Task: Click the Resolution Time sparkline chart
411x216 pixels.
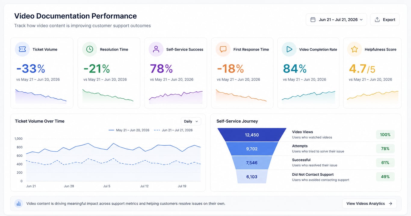Action: click(x=108, y=96)
